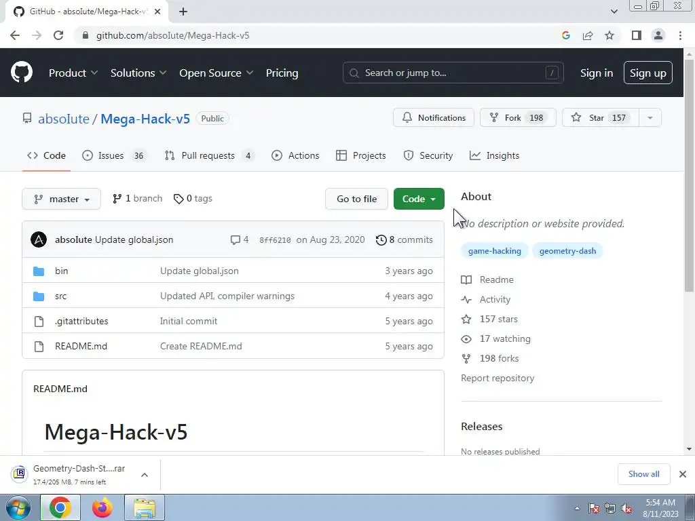Viewport: 695px width, 521px height.
Task: Open the Pricing page
Action: (282, 73)
